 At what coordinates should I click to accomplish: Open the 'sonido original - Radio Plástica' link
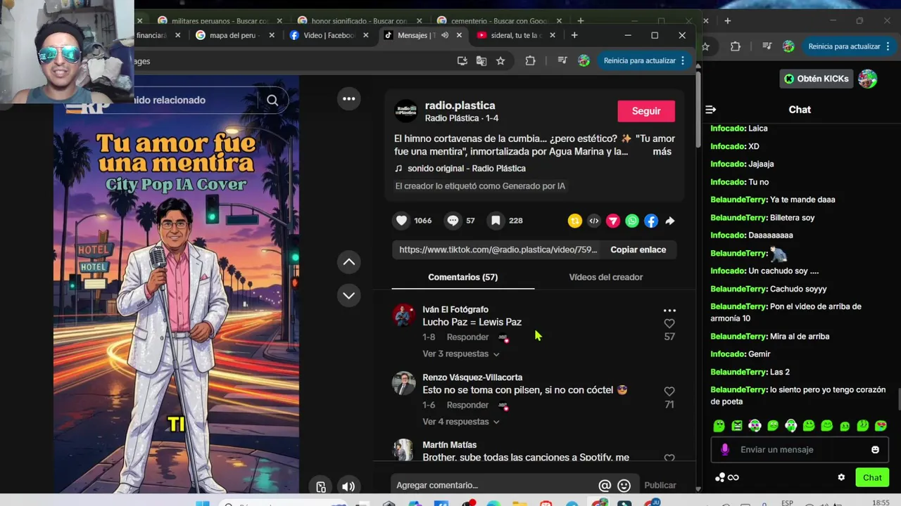coord(466,169)
